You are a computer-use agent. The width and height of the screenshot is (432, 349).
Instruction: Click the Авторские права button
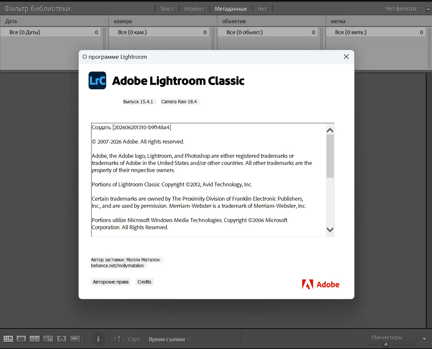pyautogui.click(x=111, y=282)
